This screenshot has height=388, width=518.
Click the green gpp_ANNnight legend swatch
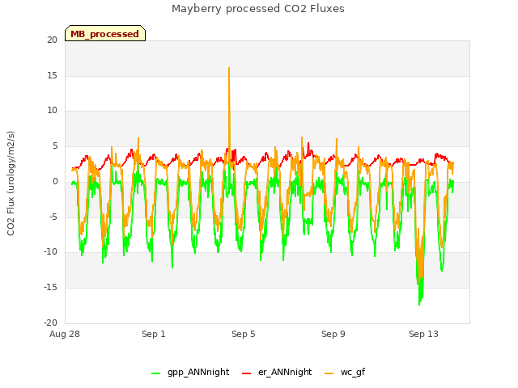tap(155, 373)
